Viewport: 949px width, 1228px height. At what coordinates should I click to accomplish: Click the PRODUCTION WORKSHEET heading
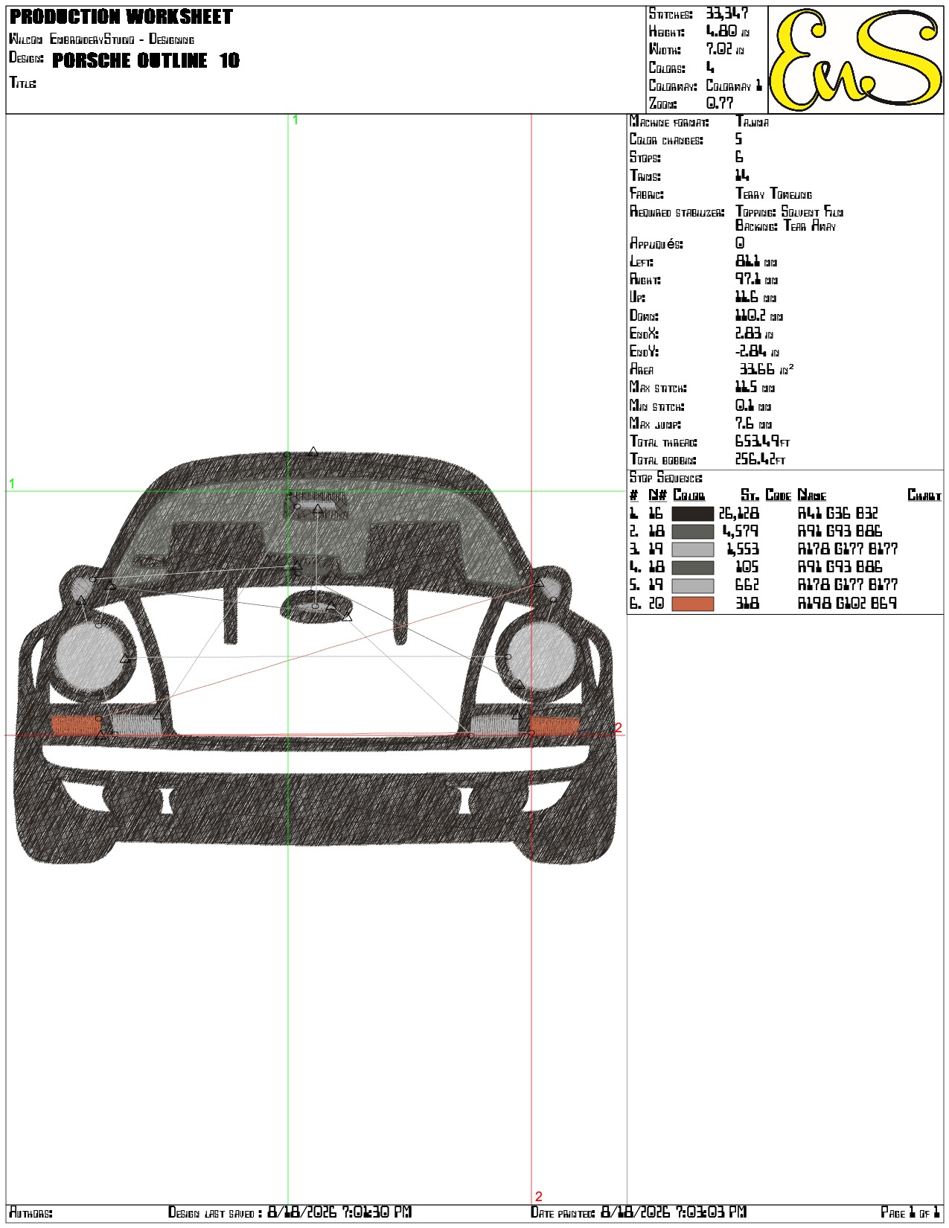click(121, 16)
